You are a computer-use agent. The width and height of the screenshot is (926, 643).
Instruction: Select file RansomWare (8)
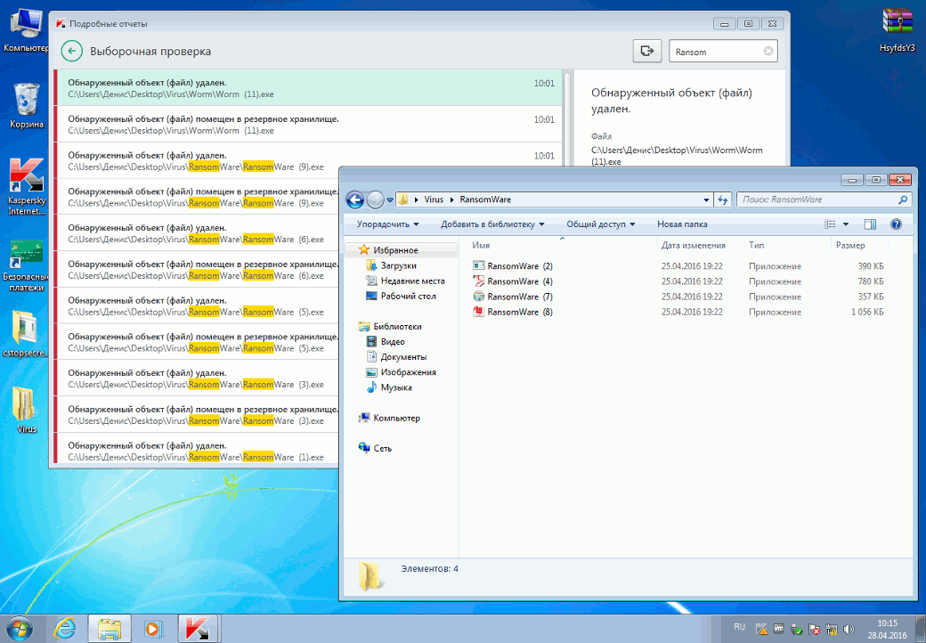[513, 313]
